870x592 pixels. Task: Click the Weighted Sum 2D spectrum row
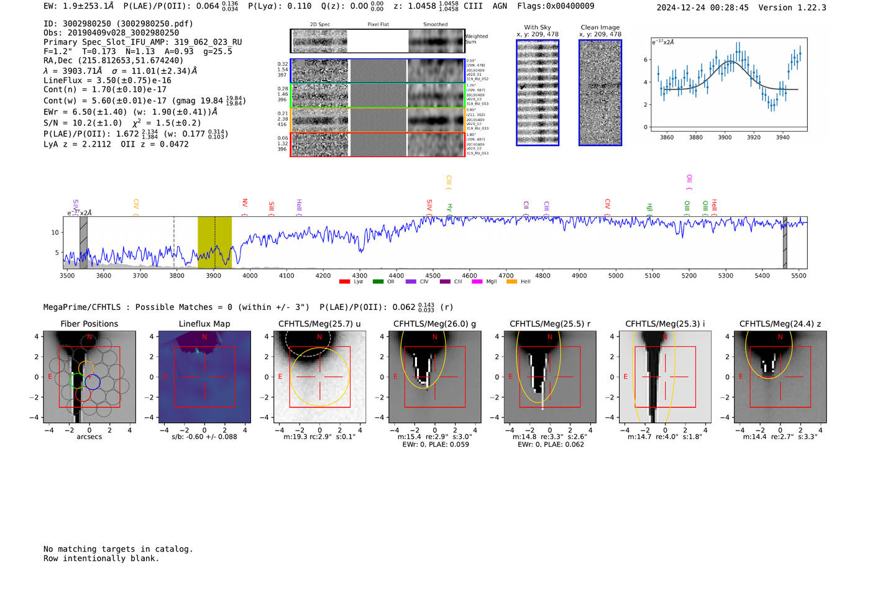pyautogui.click(x=378, y=41)
